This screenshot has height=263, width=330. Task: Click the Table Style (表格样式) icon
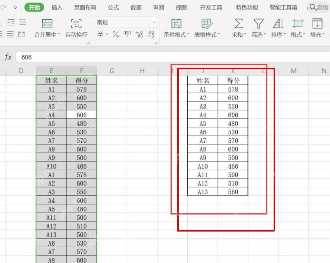[x=207, y=24]
